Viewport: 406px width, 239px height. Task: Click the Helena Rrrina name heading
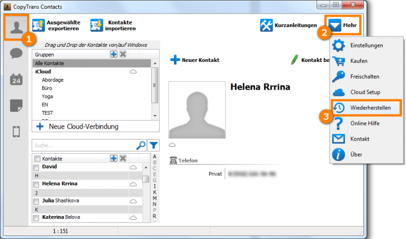[260, 87]
